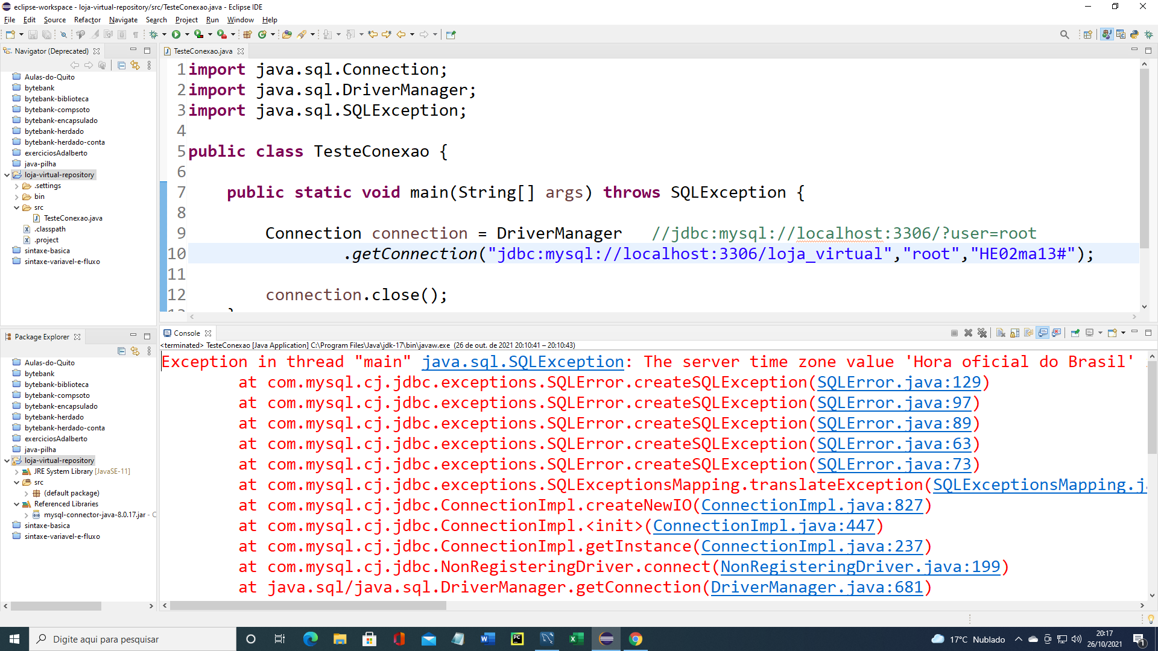Click the Last Edit Location arrow icon
Screen dimensions: 1158x651
point(373,34)
